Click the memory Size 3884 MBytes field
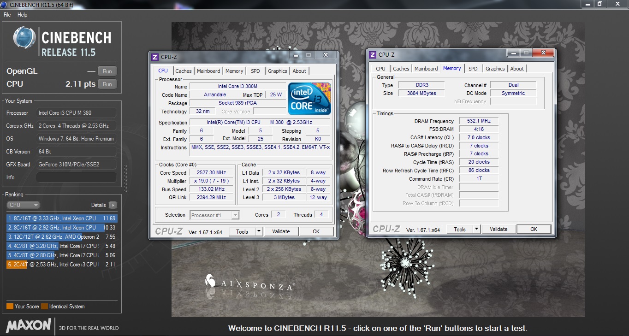This screenshot has width=629, height=336. pyautogui.click(x=421, y=93)
